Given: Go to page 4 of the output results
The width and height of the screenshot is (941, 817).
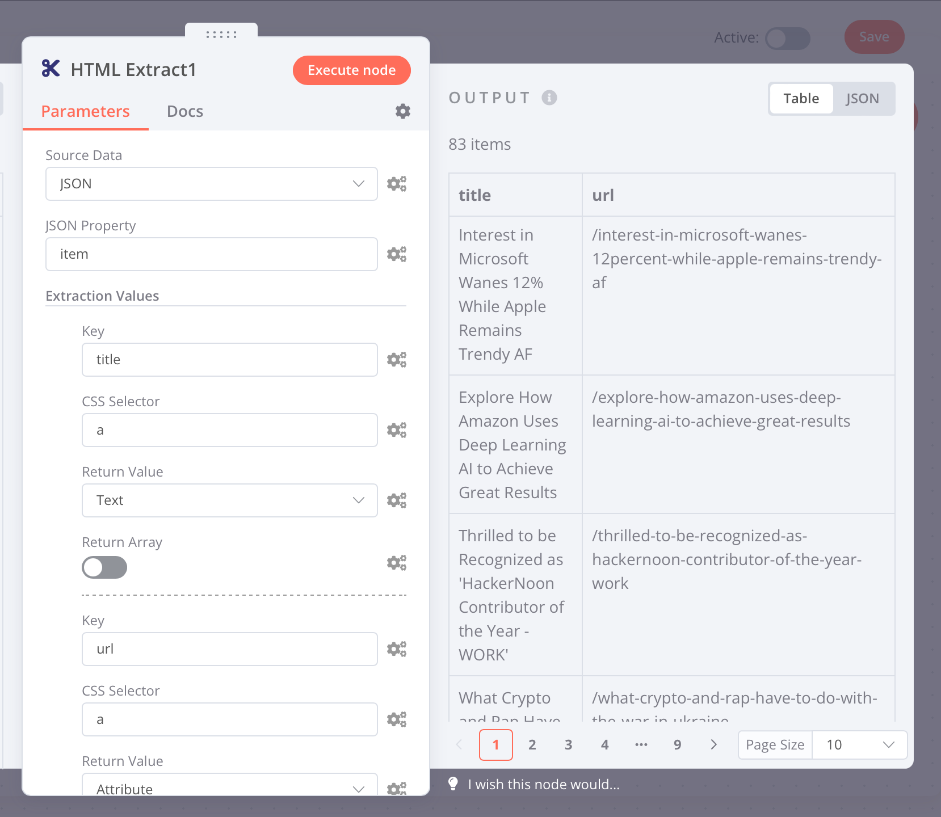Looking at the screenshot, I should tap(605, 744).
